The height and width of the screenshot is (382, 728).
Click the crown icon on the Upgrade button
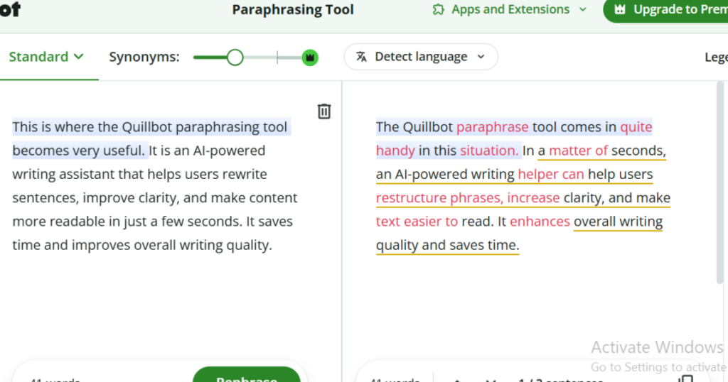pos(620,9)
